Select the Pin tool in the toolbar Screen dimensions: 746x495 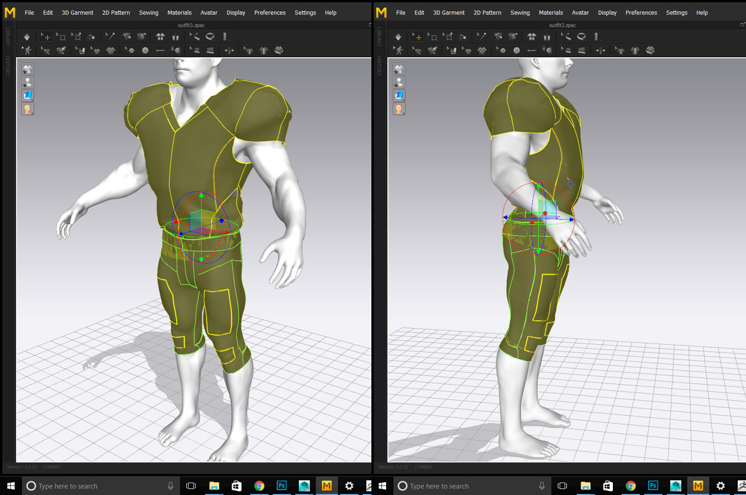coord(110,36)
